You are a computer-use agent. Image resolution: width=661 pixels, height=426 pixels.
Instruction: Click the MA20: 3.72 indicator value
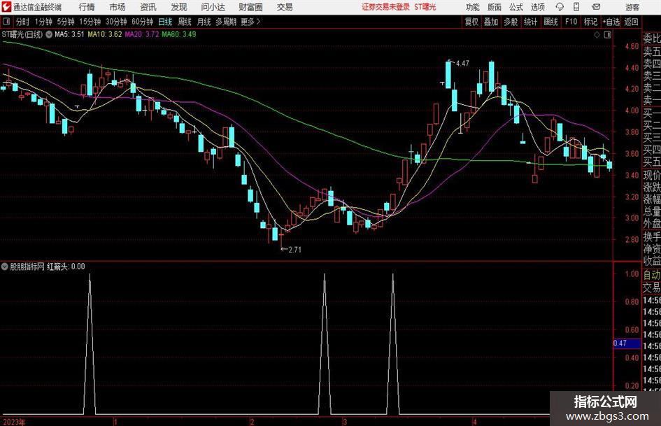click(x=141, y=34)
